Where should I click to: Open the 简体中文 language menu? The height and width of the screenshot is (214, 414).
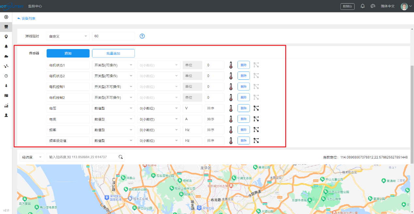point(388,6)
